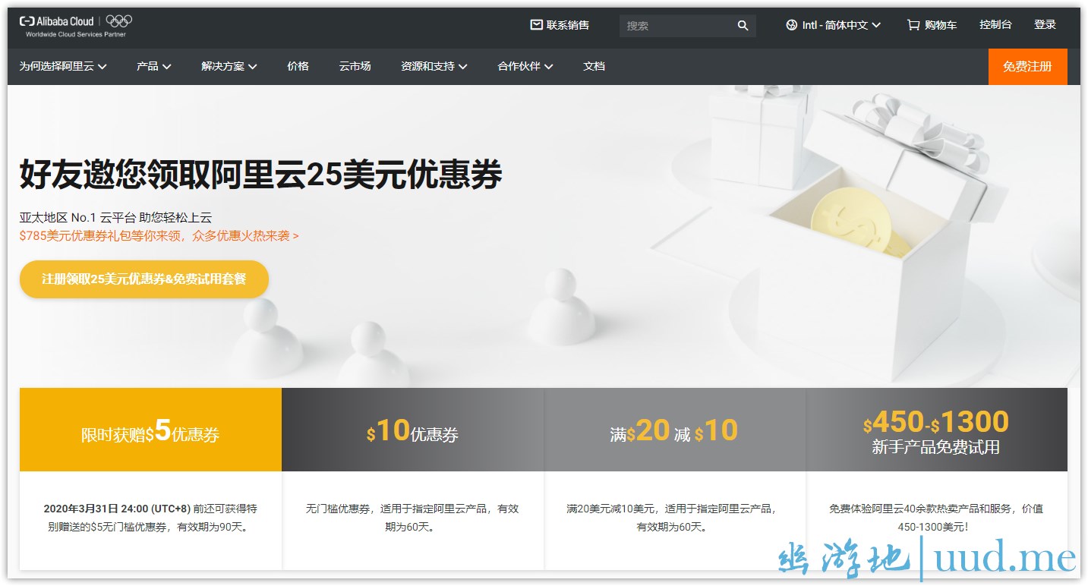Open the 价格 pricing page

(298, 66)
